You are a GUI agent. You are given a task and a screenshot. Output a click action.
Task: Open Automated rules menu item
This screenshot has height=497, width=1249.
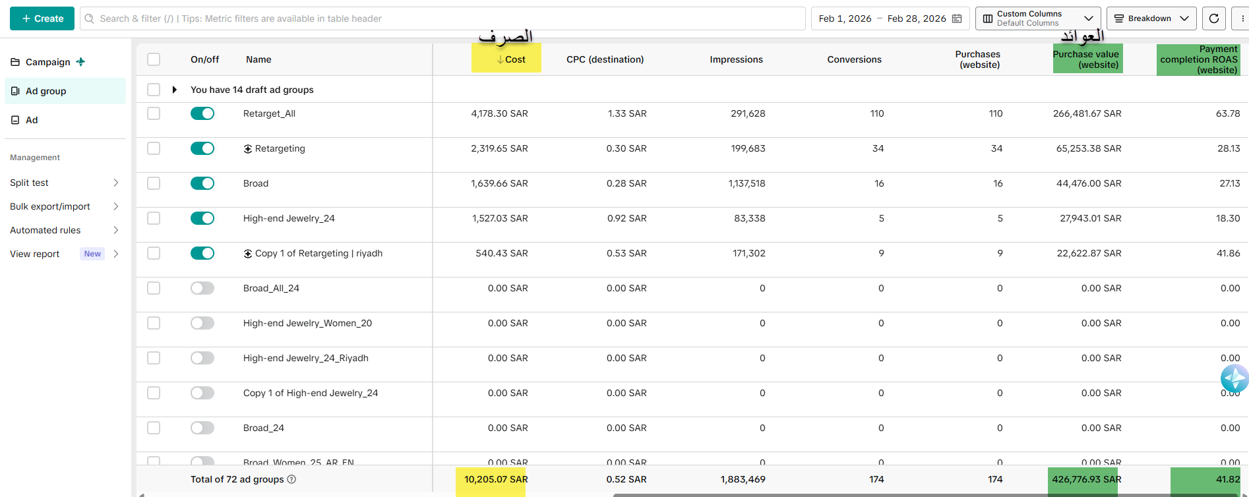tap(46, 230)
